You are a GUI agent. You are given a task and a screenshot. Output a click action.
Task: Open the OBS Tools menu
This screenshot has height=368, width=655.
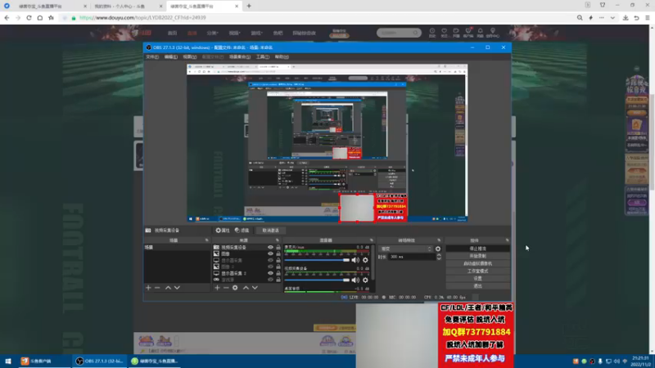pos(262,56)
